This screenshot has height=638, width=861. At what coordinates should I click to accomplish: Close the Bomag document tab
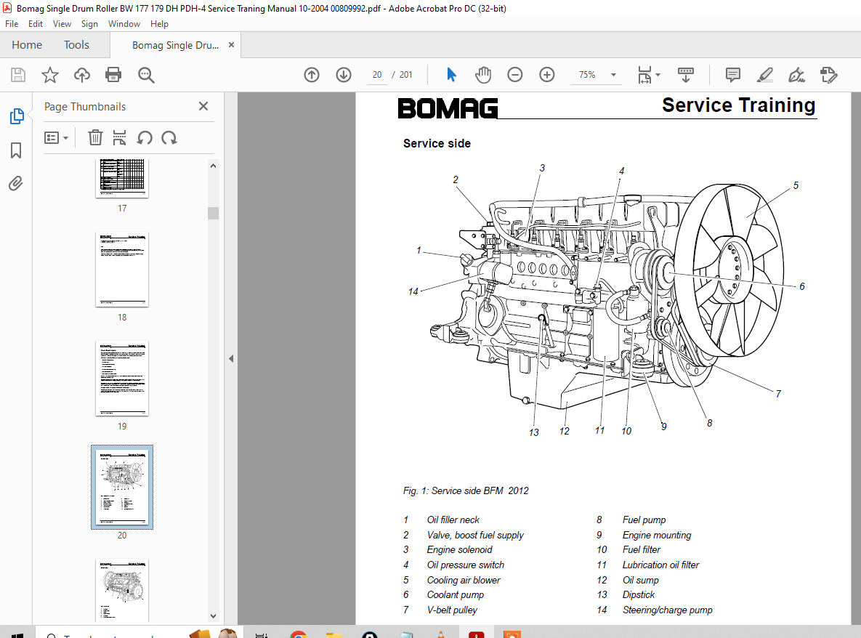(x=231, y=45)
